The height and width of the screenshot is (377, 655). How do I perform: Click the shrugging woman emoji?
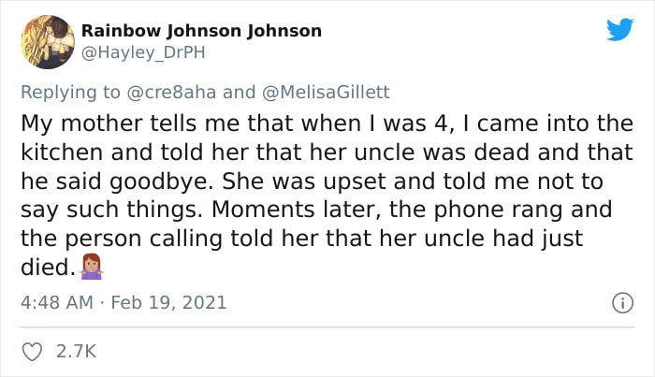point(92,267)
